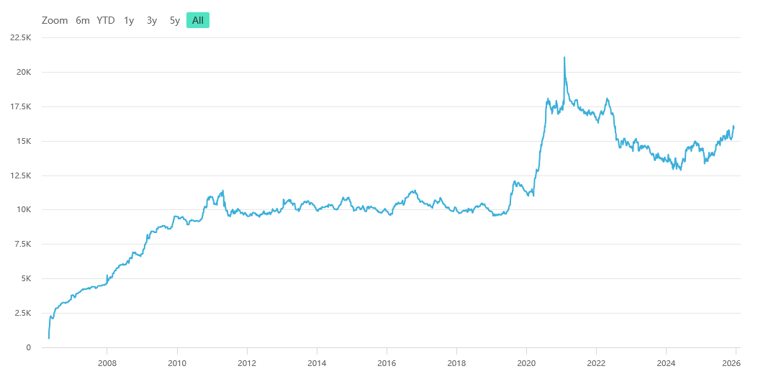This screenshot has width=758, height=379.
Task: Switch zoom to YTD
Action: [x=106, y=20]
